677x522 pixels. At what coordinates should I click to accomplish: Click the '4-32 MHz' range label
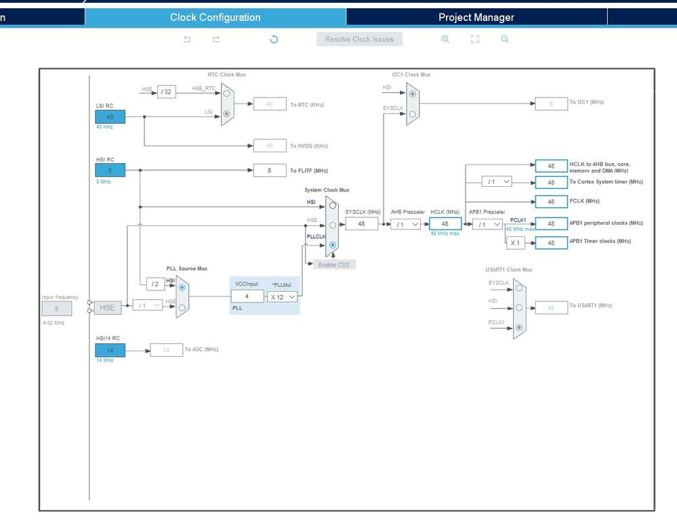tap(54, 323)
